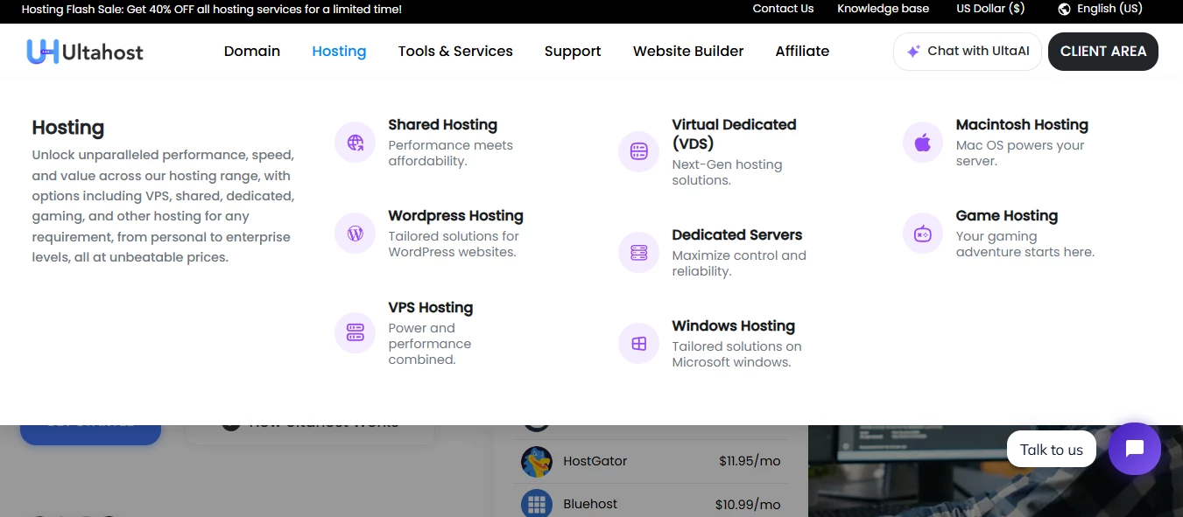The image size is (1183, 517).
Task: Open the English (US) language selector
Action: (1100, 9)
